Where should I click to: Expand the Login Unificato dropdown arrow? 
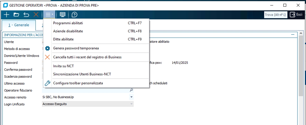(x=131, y=104)
